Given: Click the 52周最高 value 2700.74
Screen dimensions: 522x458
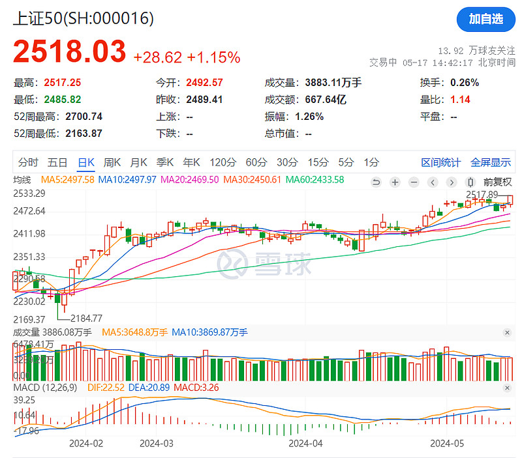Looking at the screenshot, I should coord(84,117).
